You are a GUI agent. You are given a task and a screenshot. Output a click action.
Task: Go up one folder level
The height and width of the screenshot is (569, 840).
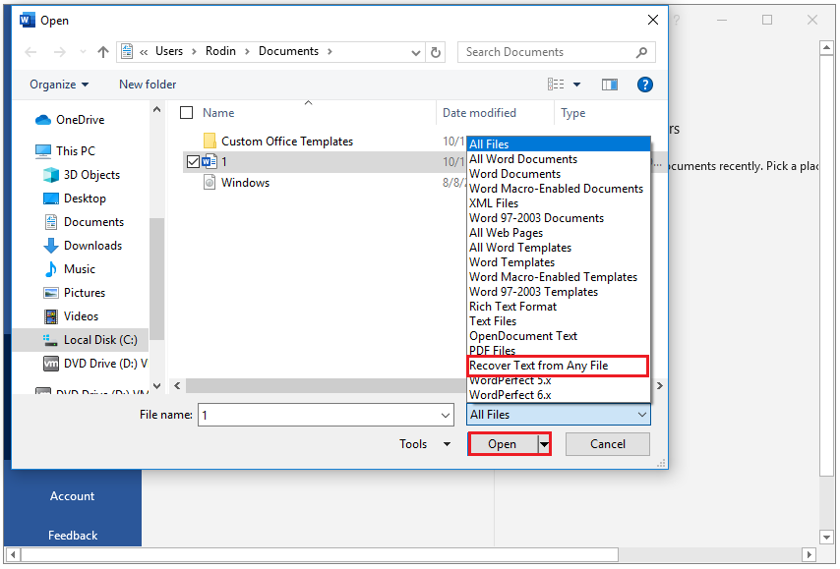[x=103, y=52]
